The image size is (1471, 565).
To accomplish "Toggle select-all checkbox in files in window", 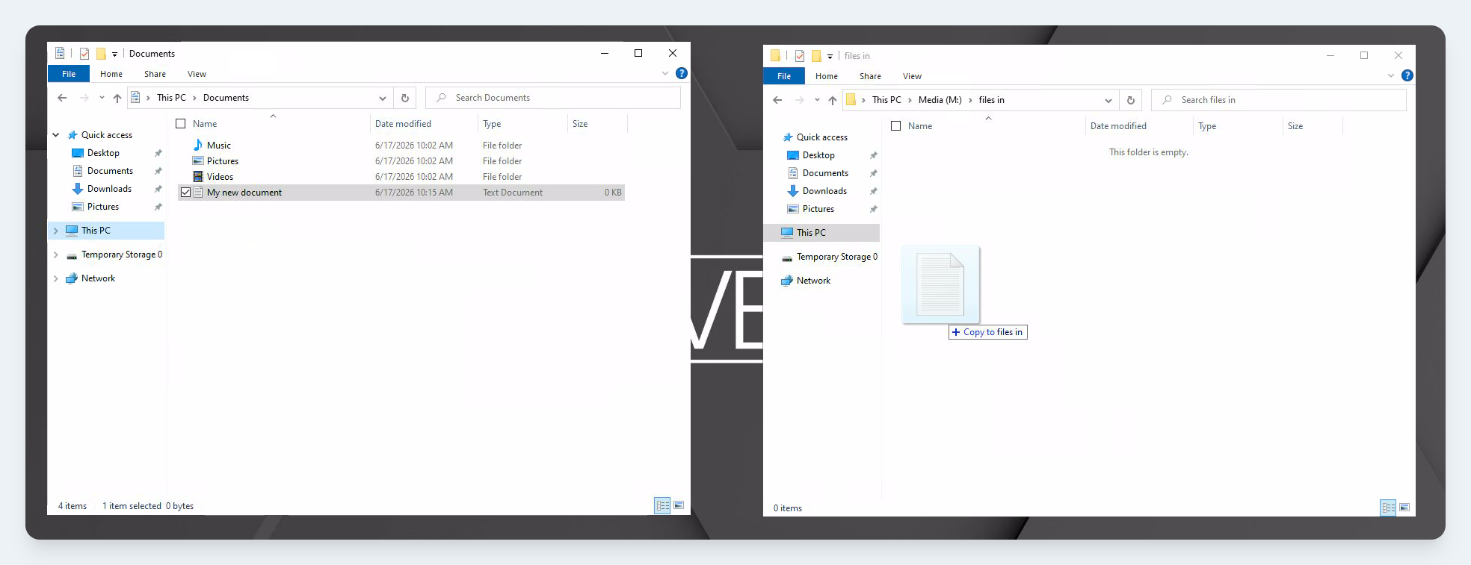I will click(895, 126).
